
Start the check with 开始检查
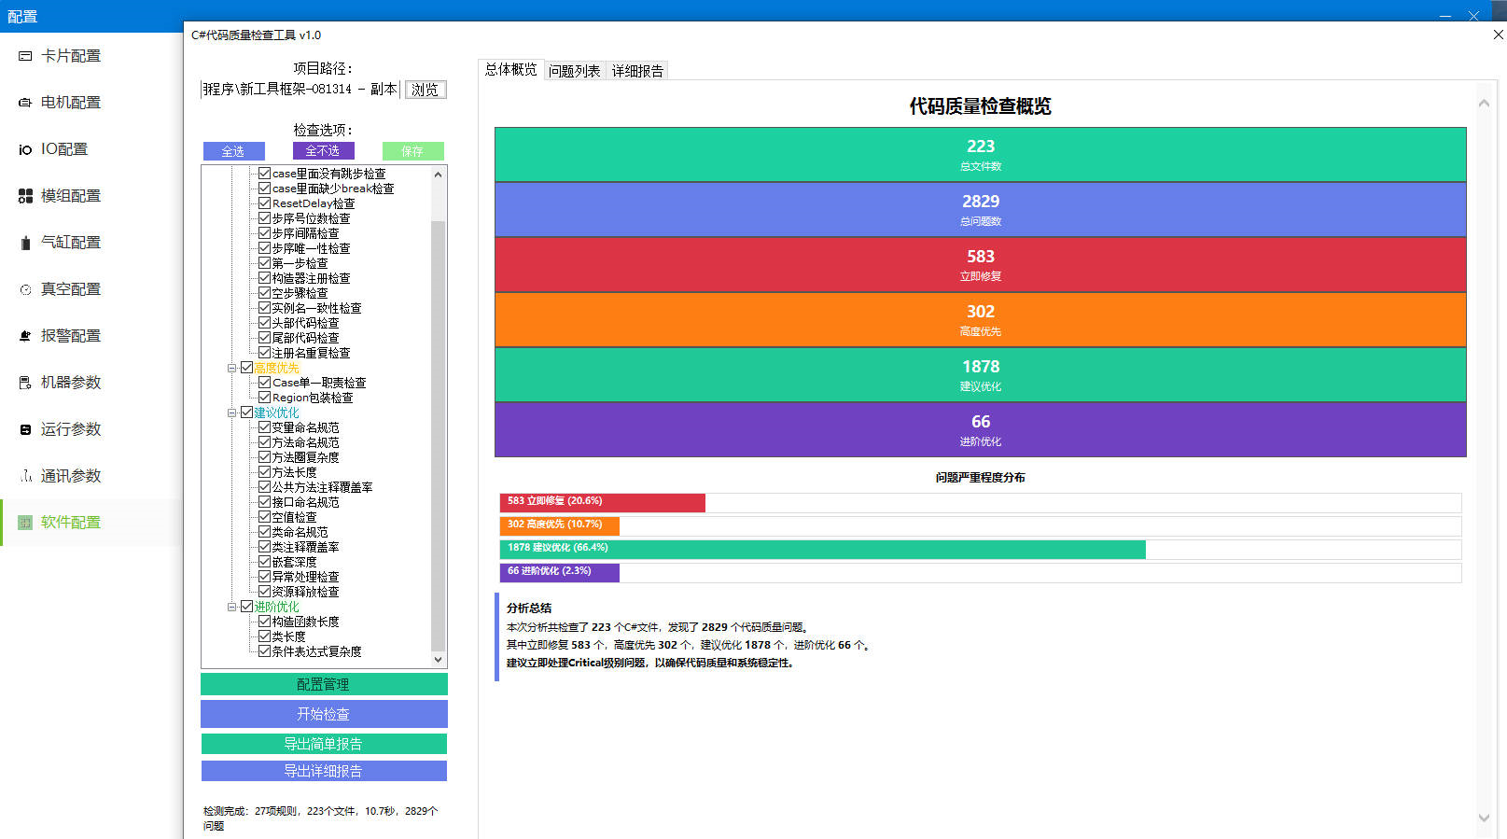324,714
